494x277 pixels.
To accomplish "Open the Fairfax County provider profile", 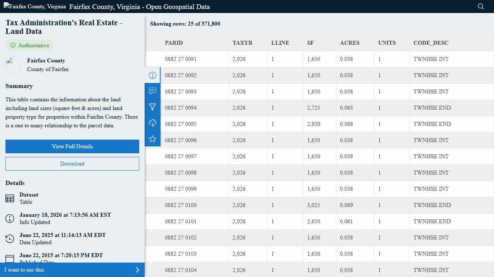I will click(x=46, y=61).
